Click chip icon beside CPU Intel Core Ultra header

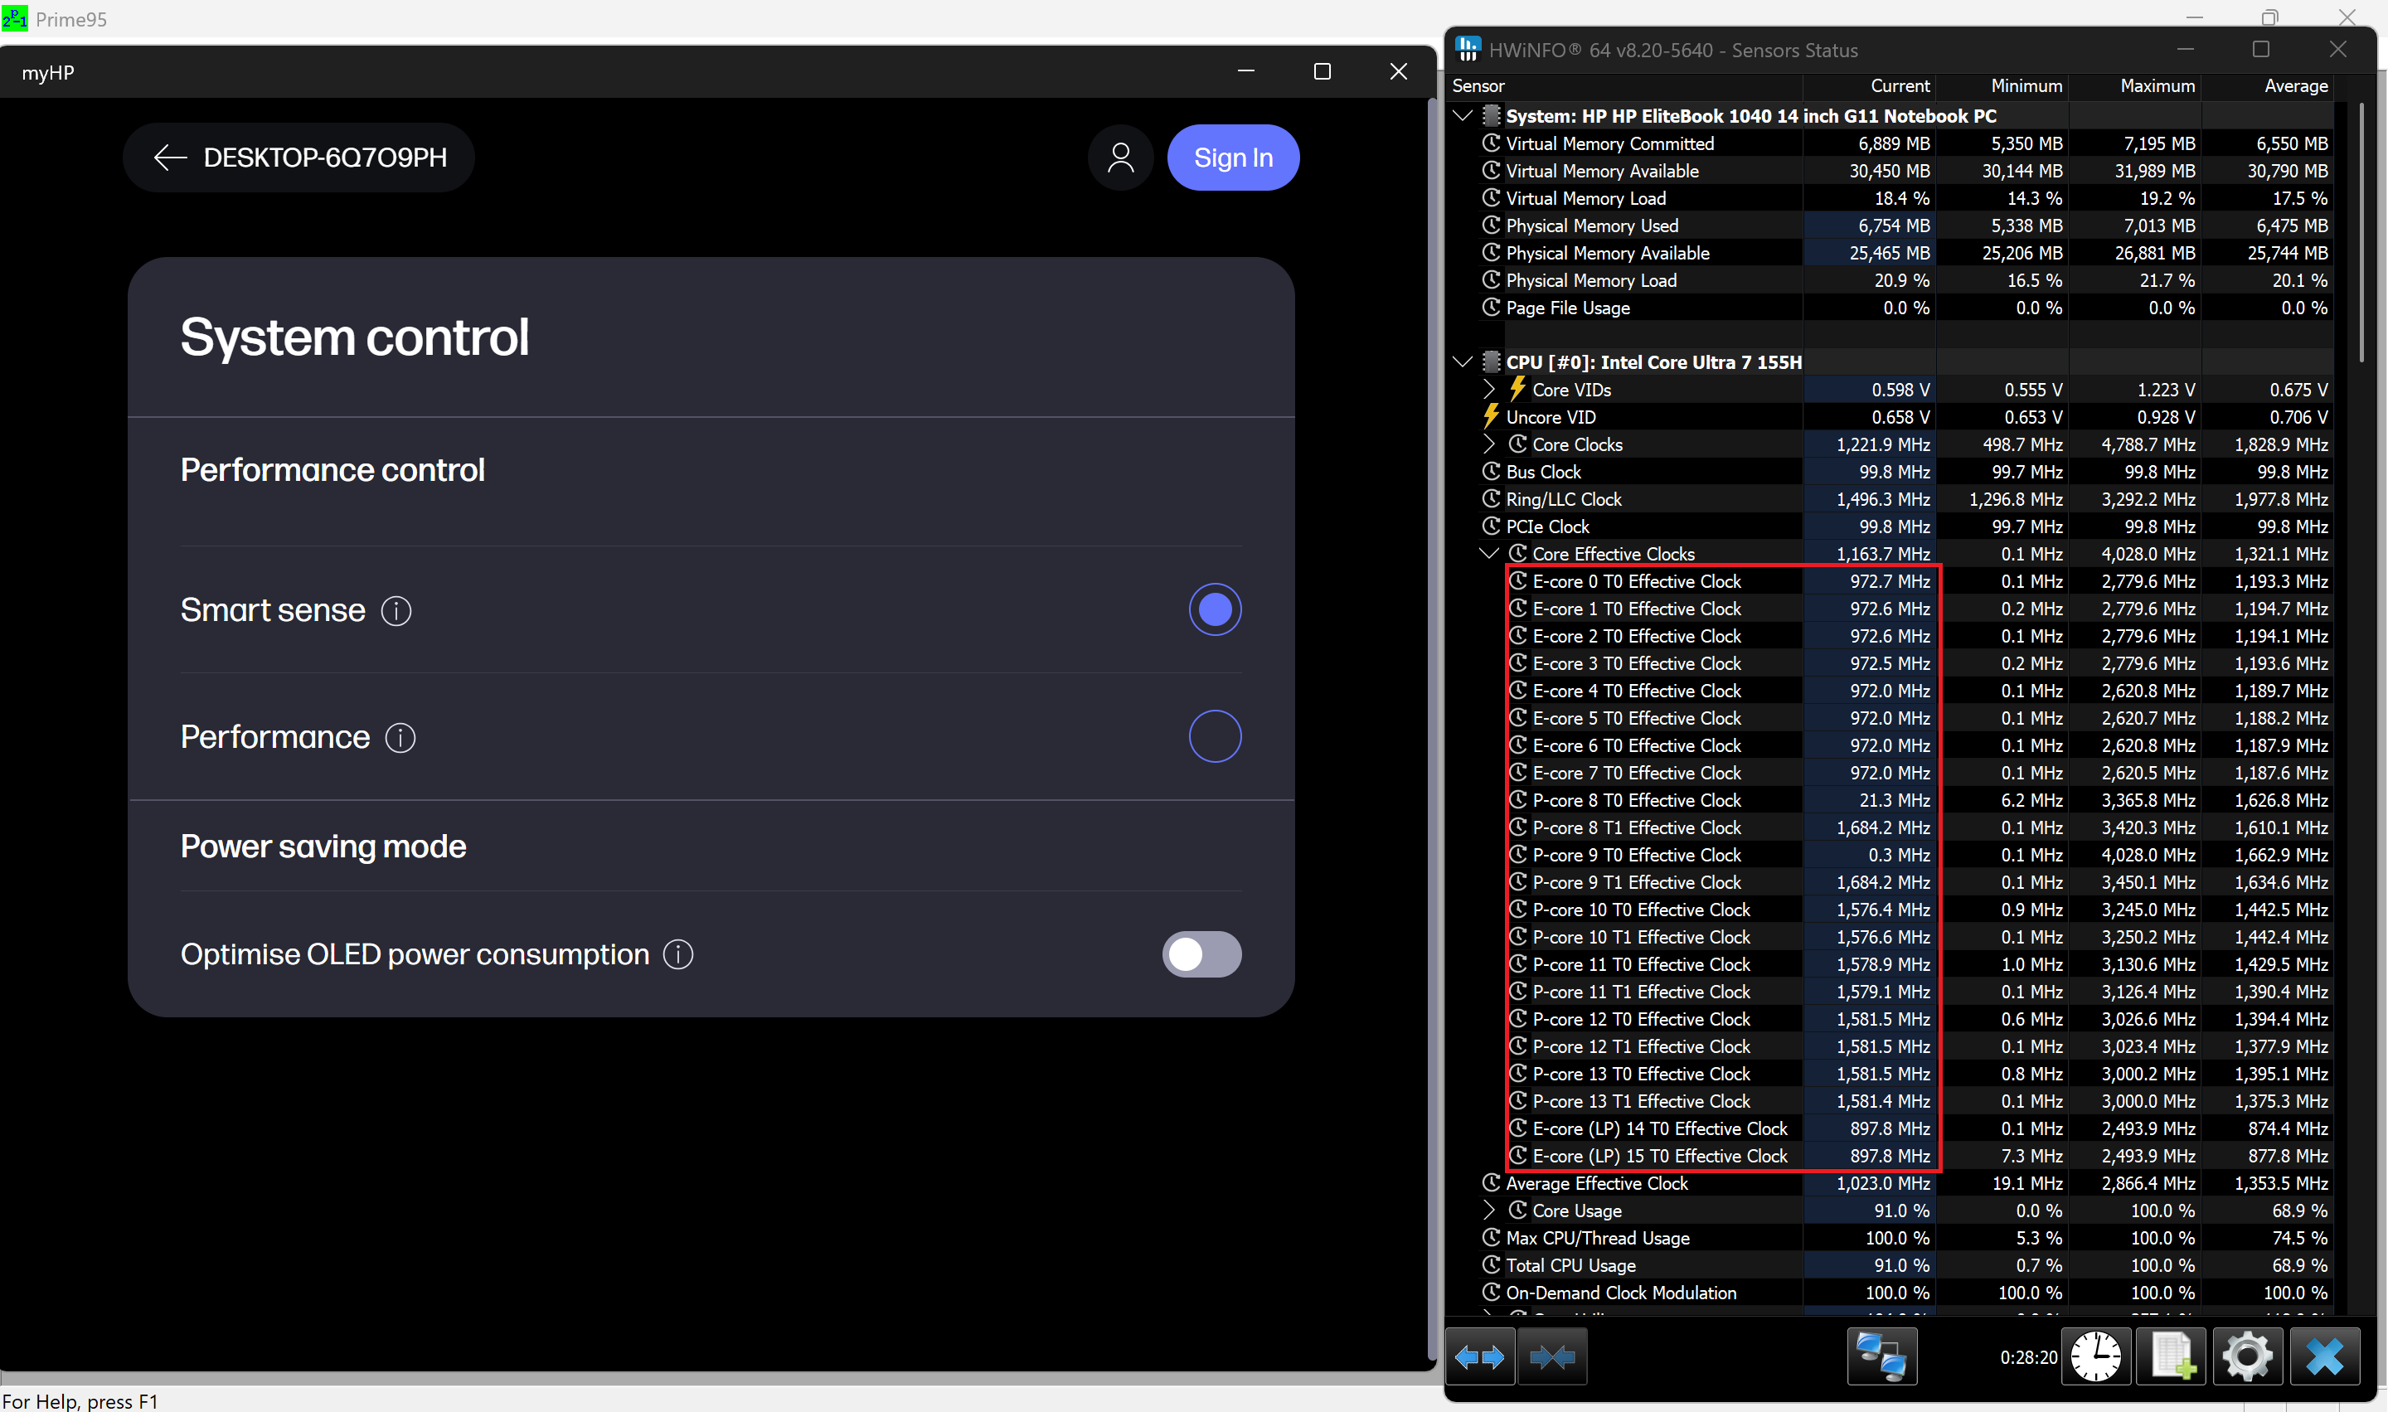[1491, 362]
